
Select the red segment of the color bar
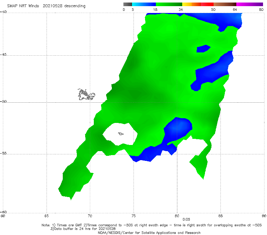(207, 4)
